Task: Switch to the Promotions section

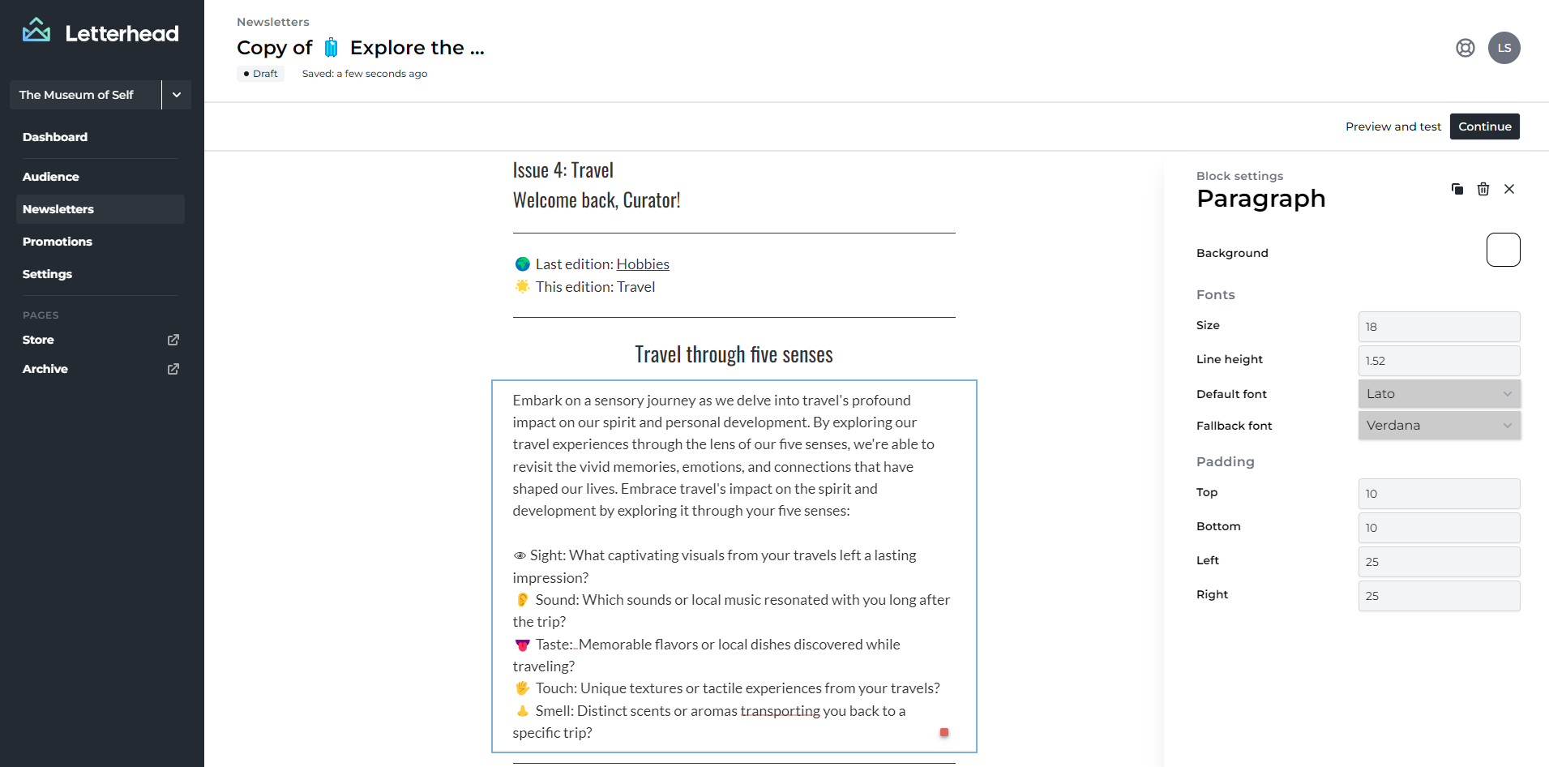Action: [58, 242]
